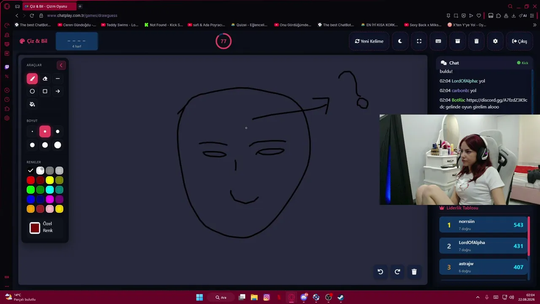Select the arrow drawing tool
This screenshot has height=304, width=540.
(x=58, y=91)
